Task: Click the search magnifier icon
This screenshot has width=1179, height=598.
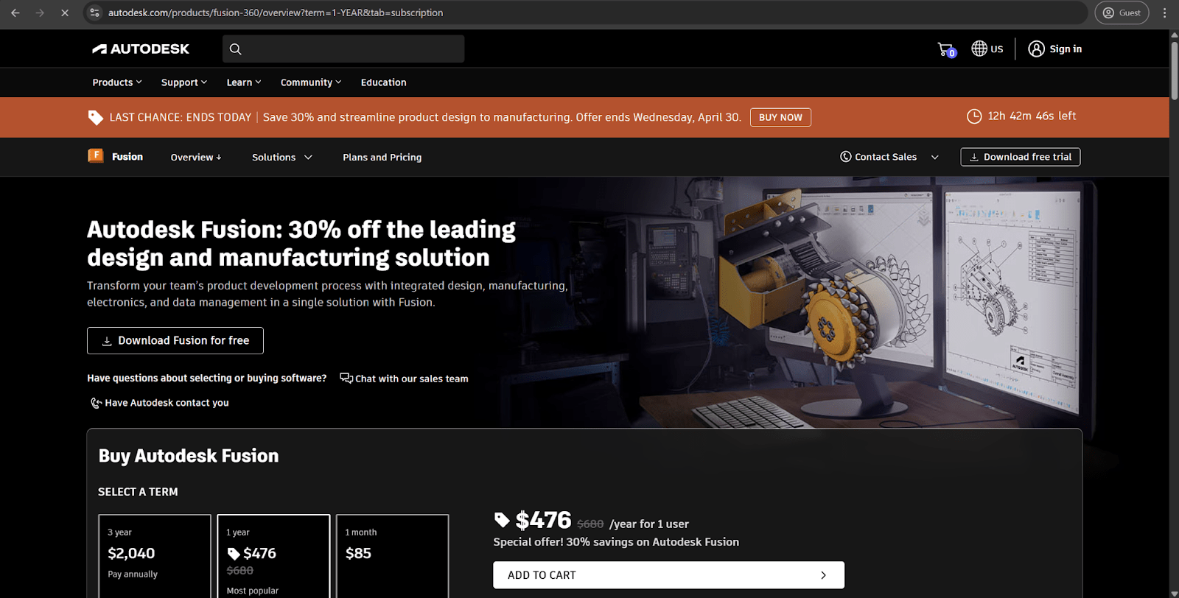Action: (x=235, y=49)
